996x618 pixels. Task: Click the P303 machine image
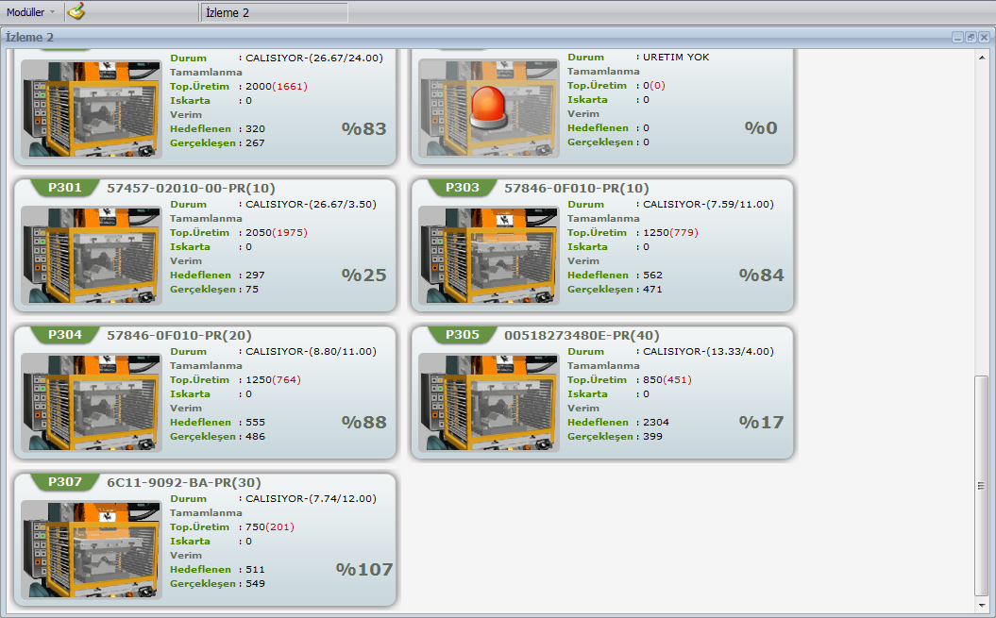[489, 255]
